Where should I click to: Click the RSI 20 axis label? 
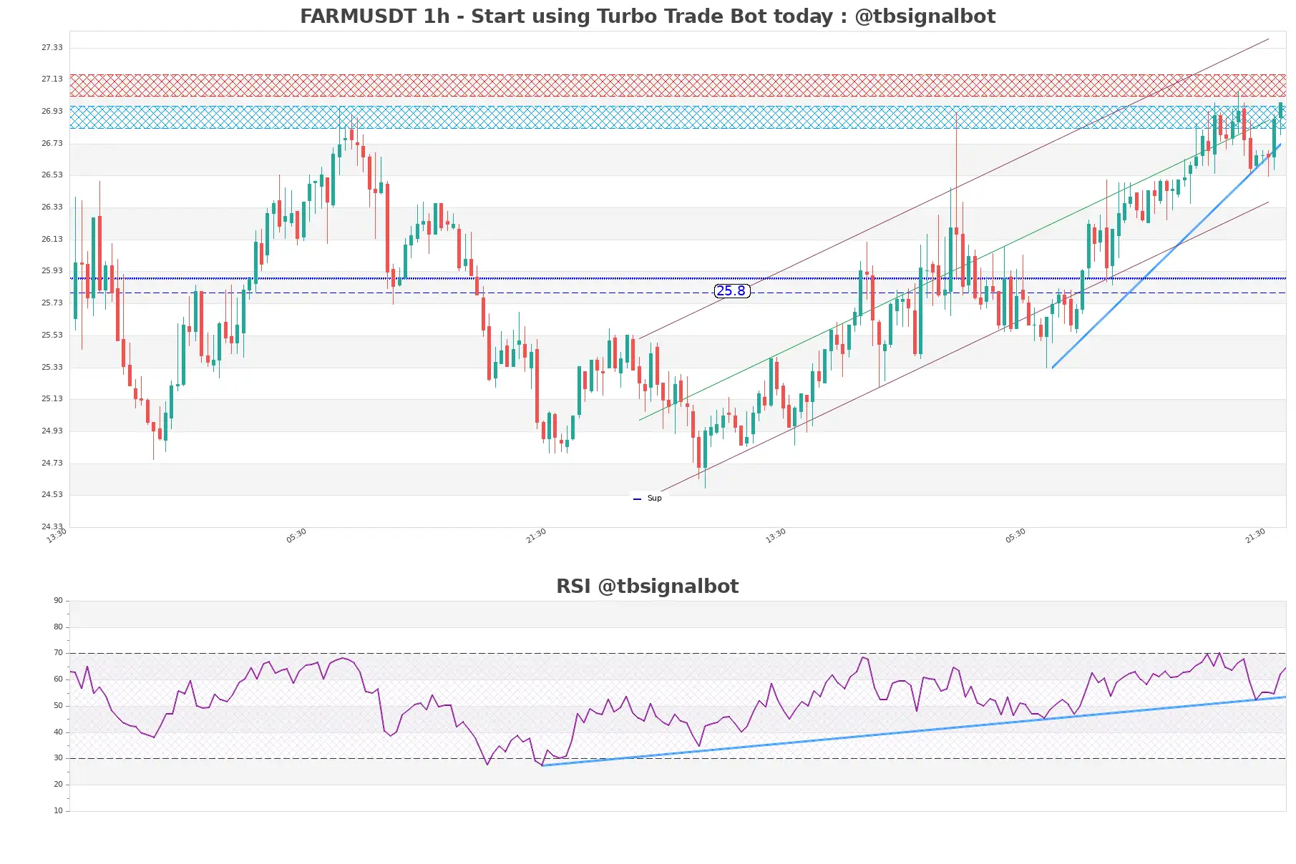[x=58, y=785]
